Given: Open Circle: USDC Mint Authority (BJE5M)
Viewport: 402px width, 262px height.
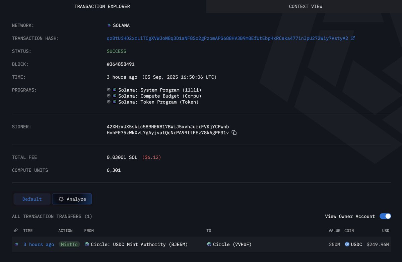Looking at the screenshot, I should [x=139, y=245].
